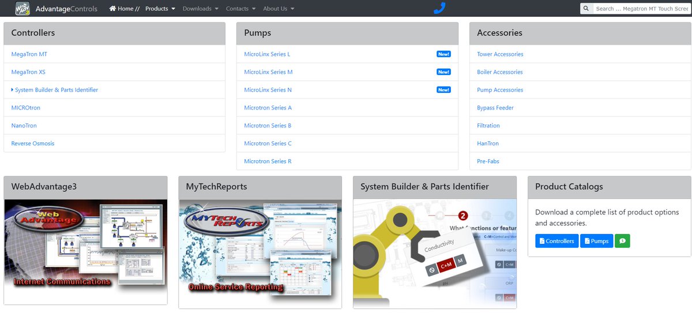Download the Pumps product catalog
Screen dimensions: 692x313
tap(596, 241)
